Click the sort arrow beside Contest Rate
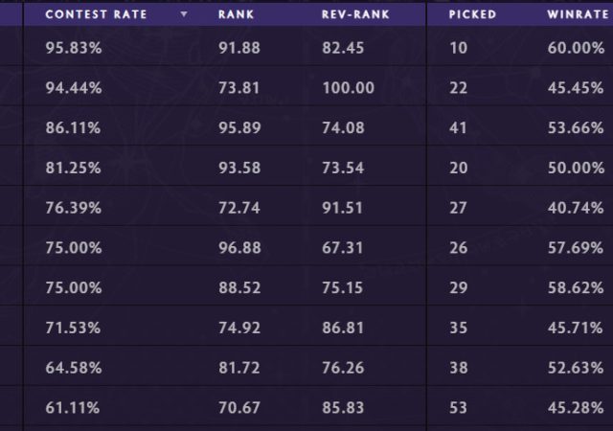613x431 pixels. (184, 15)
